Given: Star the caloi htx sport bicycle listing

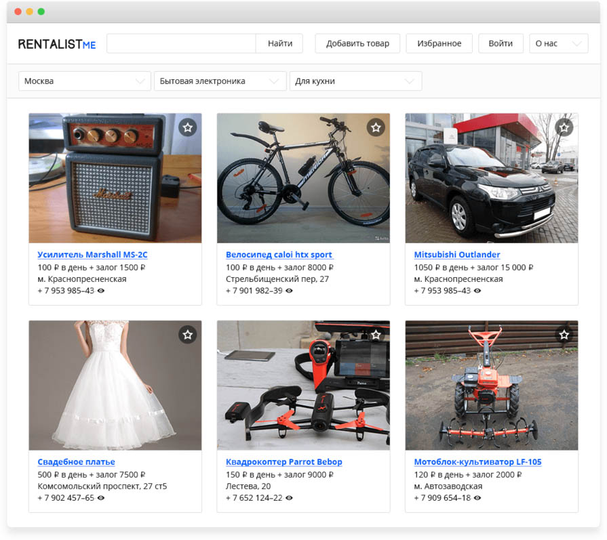Looking at the screenshot, I should [376, 127].
